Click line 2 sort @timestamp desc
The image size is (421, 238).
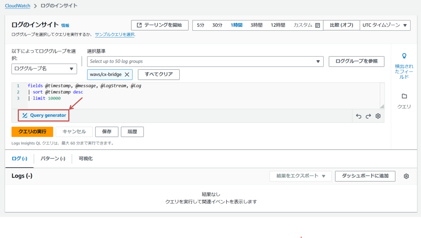click(x=55, y=92)
